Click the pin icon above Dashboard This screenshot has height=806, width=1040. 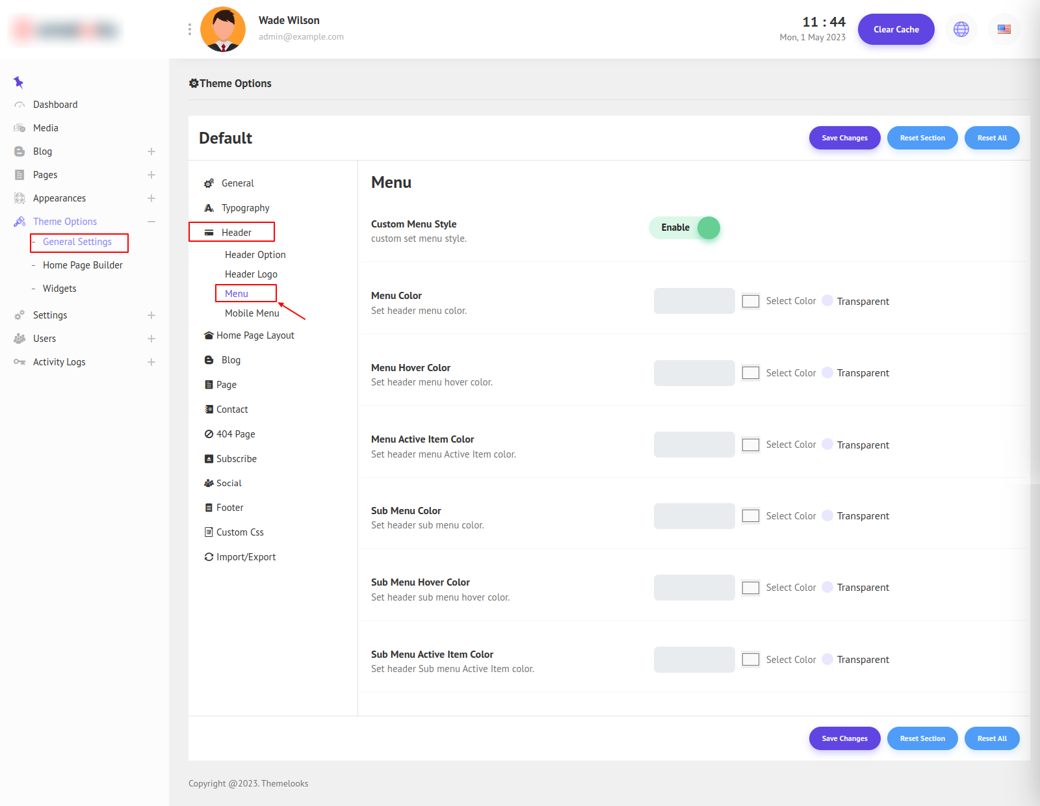coord(18,82)
